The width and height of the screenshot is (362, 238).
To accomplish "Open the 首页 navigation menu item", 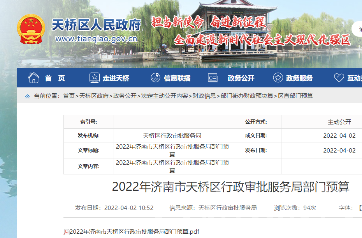I will pos(55,78).
